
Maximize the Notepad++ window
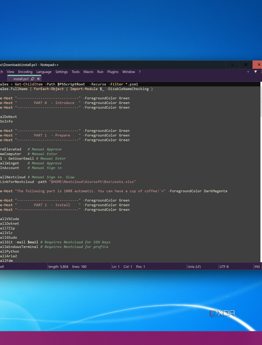click(245, 65)
